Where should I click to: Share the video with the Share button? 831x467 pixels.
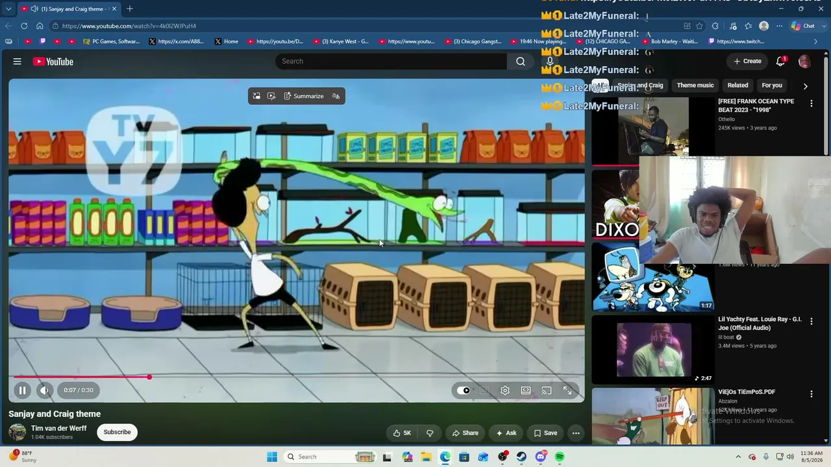tap(465, 433)
